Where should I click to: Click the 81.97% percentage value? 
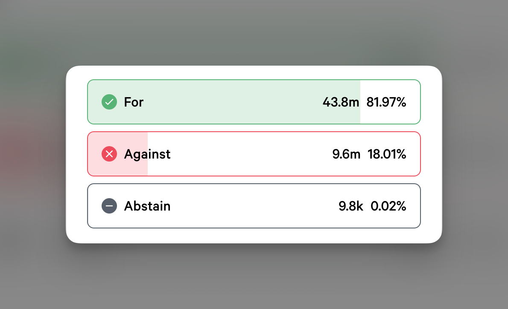(x=386, y=102)
